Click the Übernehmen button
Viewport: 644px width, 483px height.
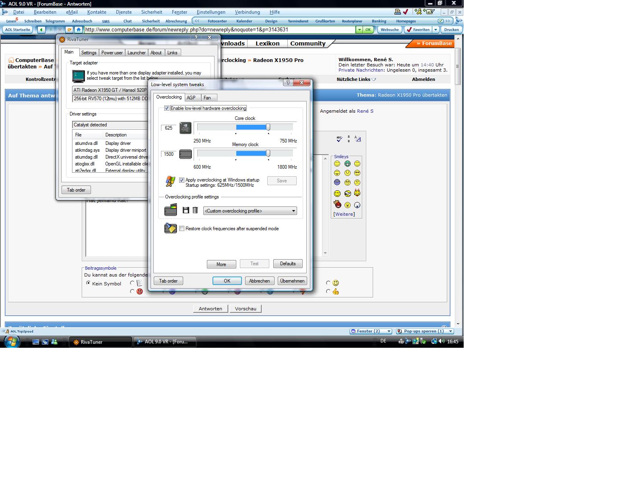pos(292,281)
